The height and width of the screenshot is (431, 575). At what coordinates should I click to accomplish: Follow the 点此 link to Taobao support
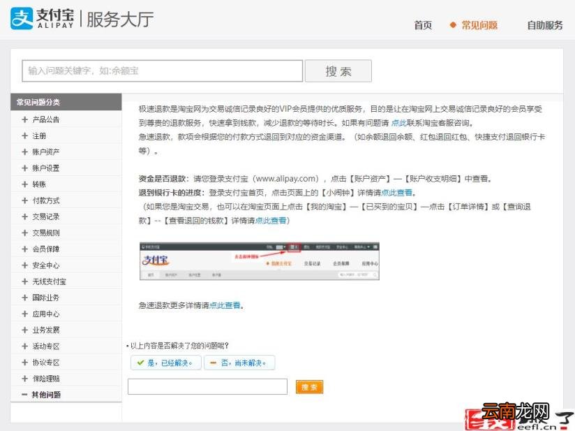click(x=399, y=123)
